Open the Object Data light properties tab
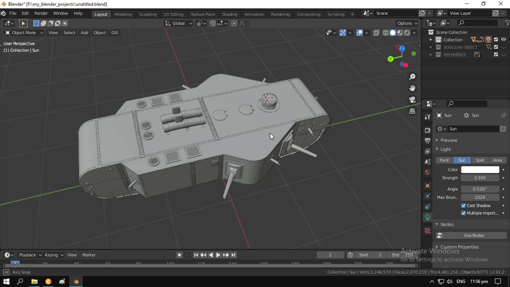510x287 pixels. click(x=428, y=217)
